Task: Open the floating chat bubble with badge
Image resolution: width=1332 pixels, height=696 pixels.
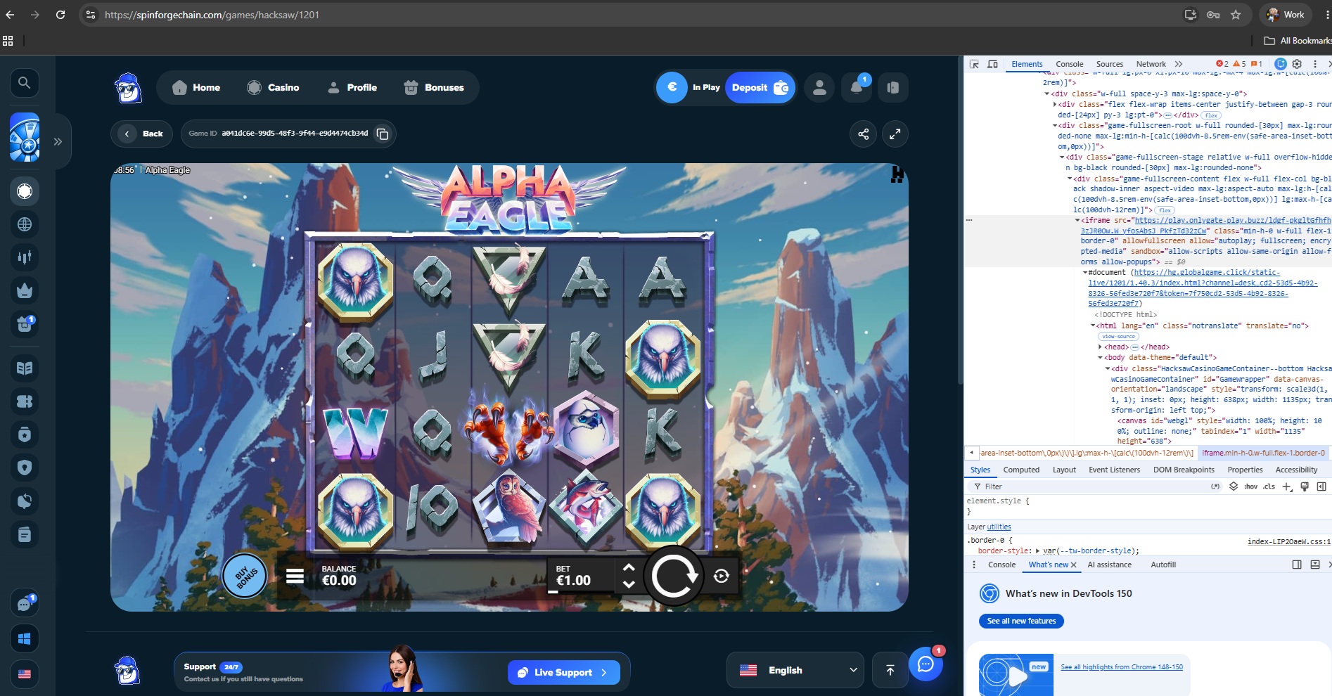Action: (926, 664)
